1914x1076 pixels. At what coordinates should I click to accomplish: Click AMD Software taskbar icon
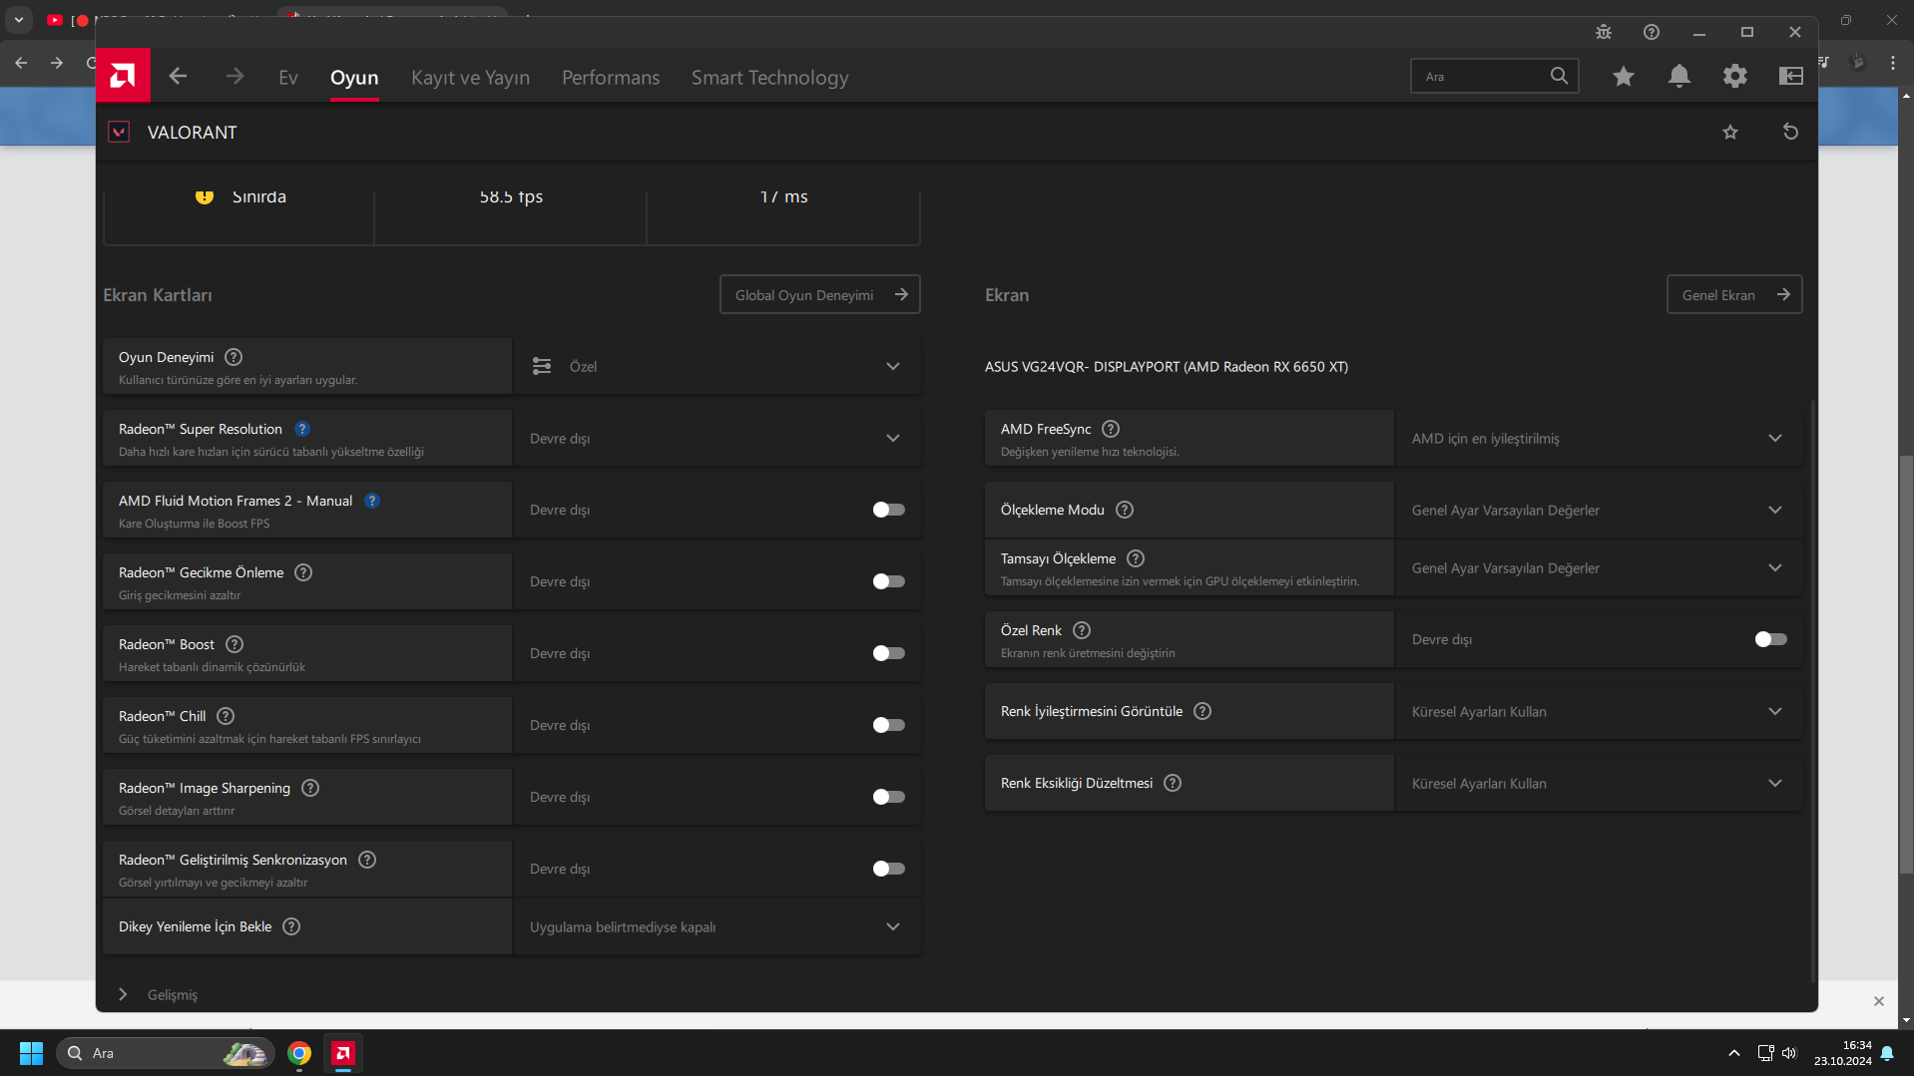(343, 1053)
